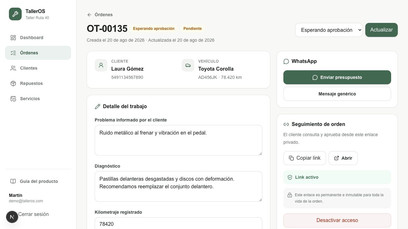Screen dimensions: 408x229
Task: Click the Órdenes checklist icon in sidebar
Action: click(13, 53)
